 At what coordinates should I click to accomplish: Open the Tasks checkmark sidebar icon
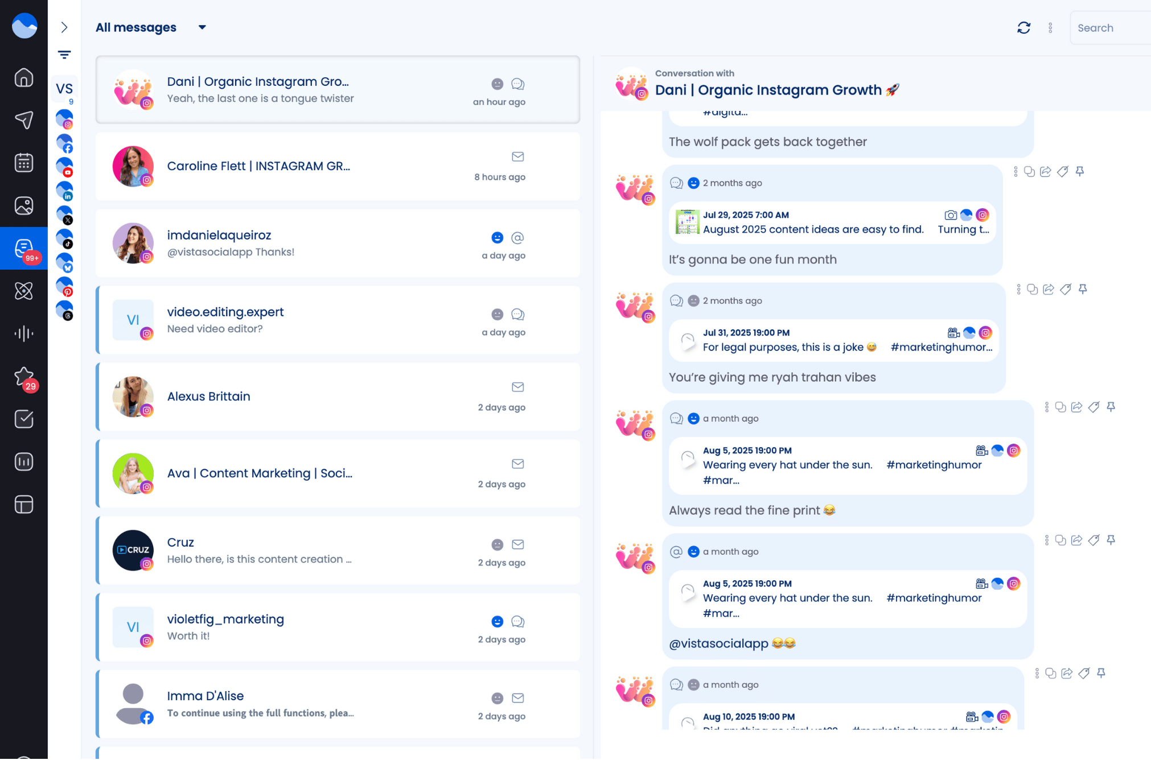tap(23, 419)
